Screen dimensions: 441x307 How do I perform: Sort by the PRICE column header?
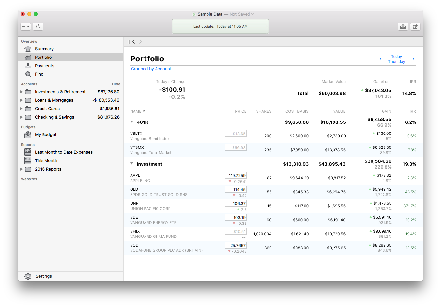point(241,111)
